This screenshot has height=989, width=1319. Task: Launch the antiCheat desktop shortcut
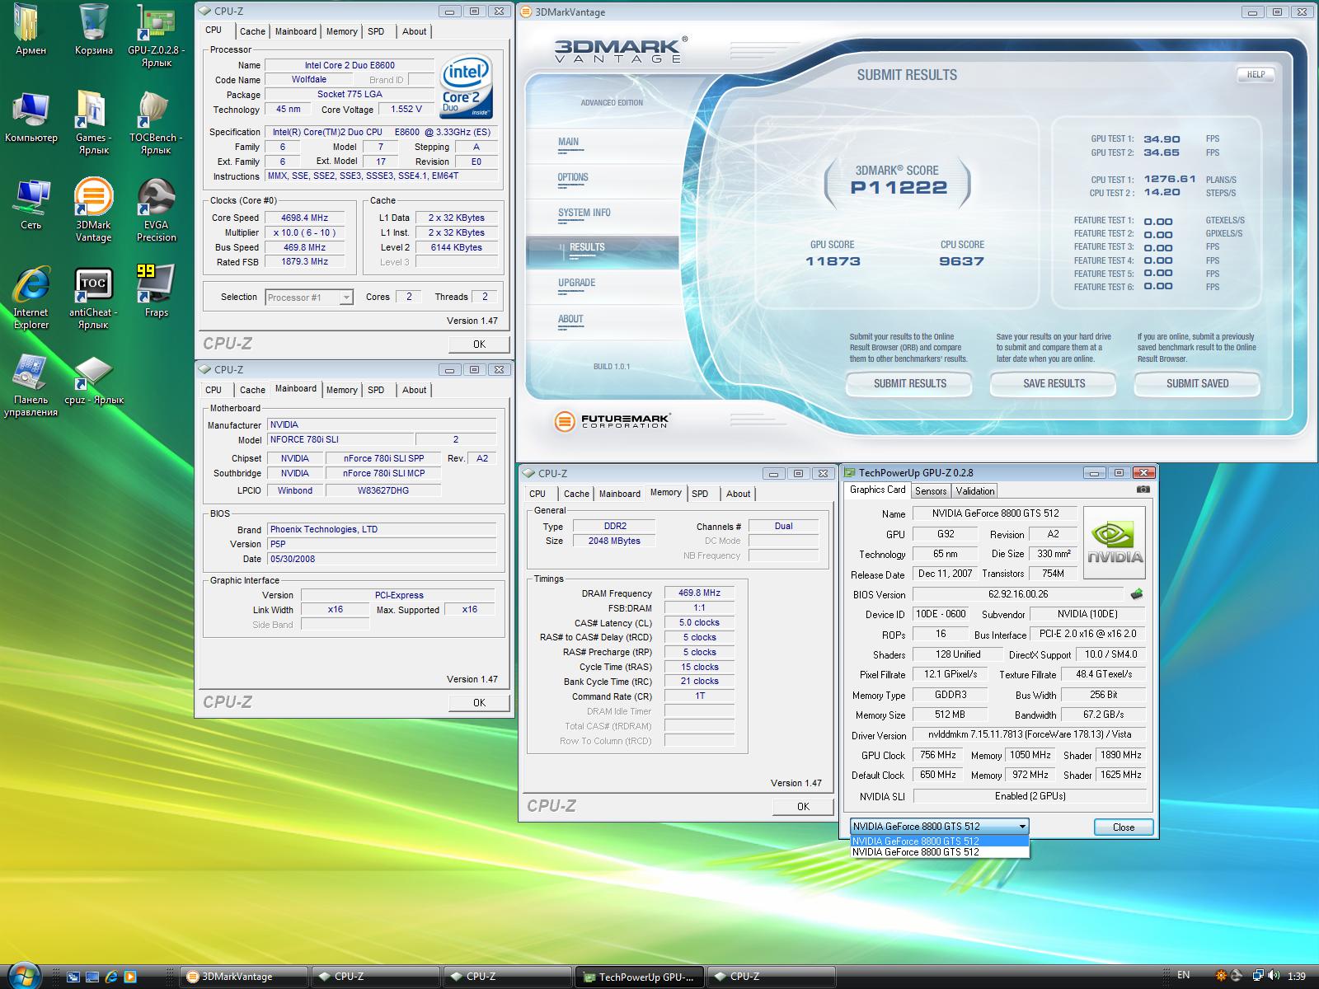click(93, 298)
